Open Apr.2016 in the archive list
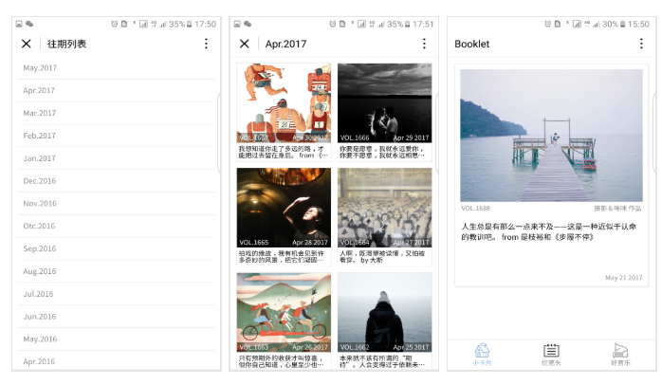 tap(116, 361)
